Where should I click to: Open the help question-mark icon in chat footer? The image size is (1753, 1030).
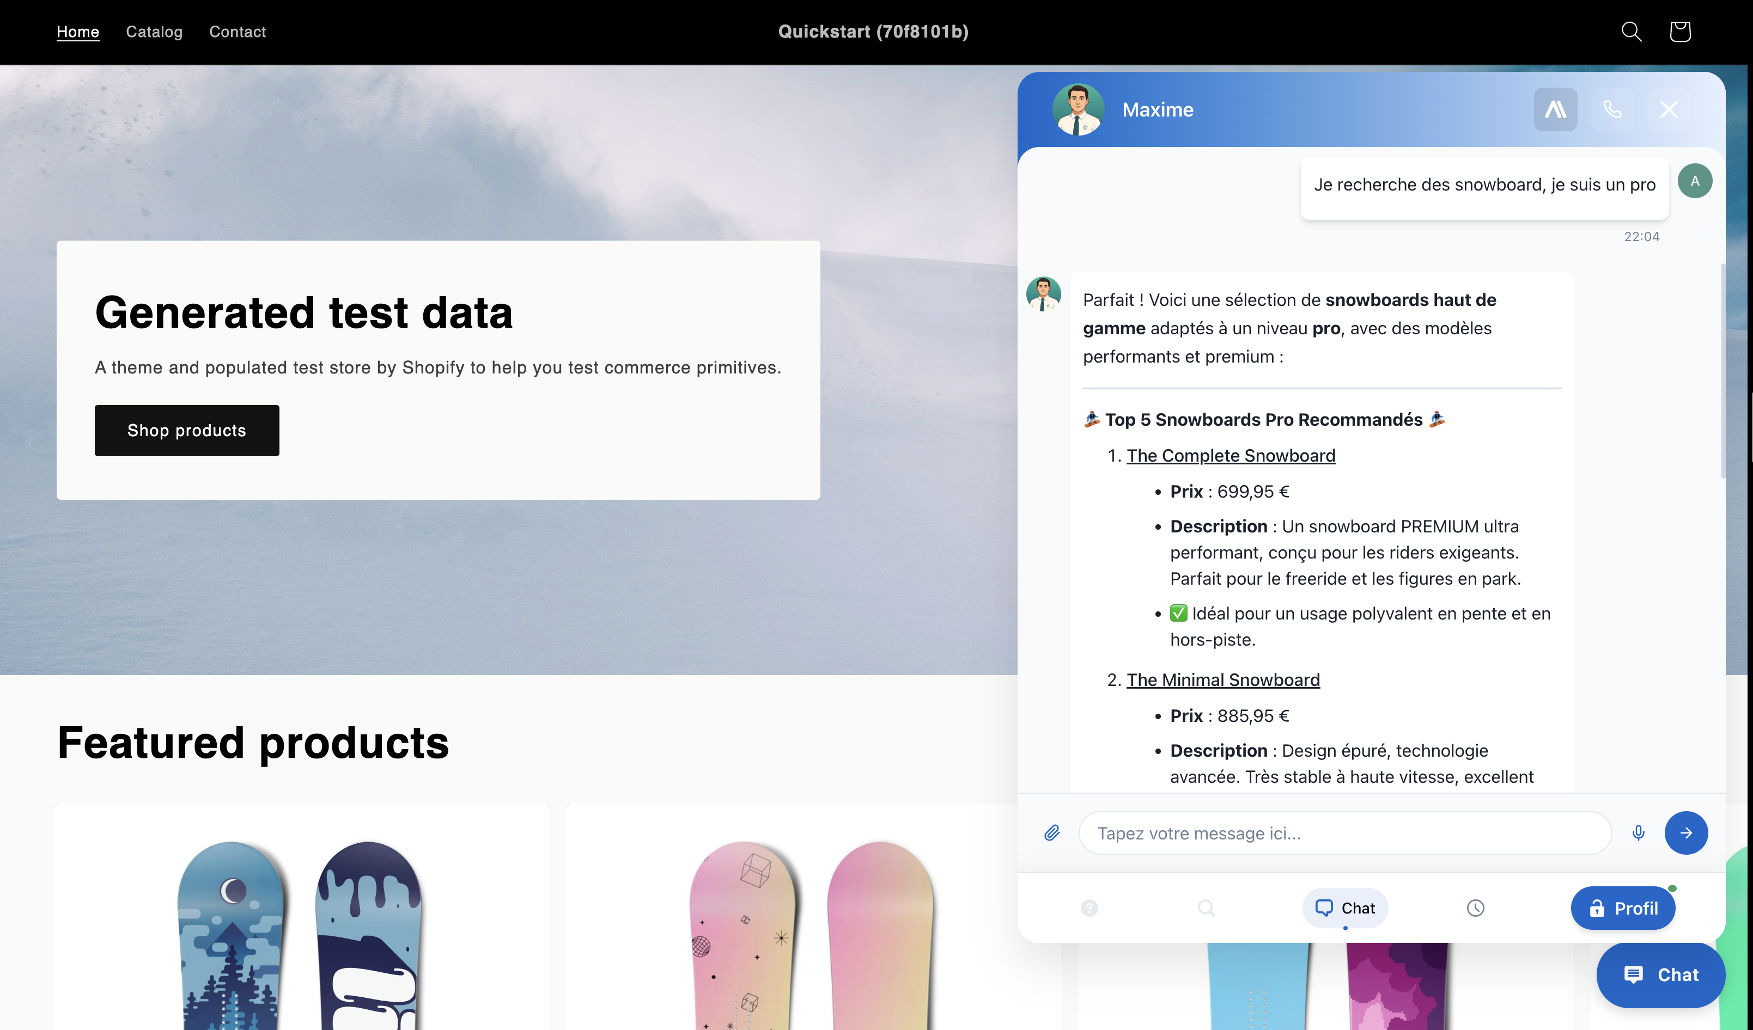click(1090, 908)
